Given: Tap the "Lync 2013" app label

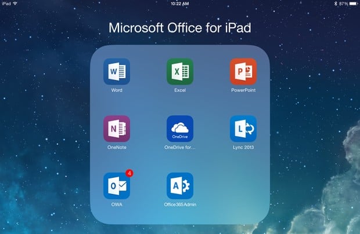Looking at the screenshot, I should (243, 148).
